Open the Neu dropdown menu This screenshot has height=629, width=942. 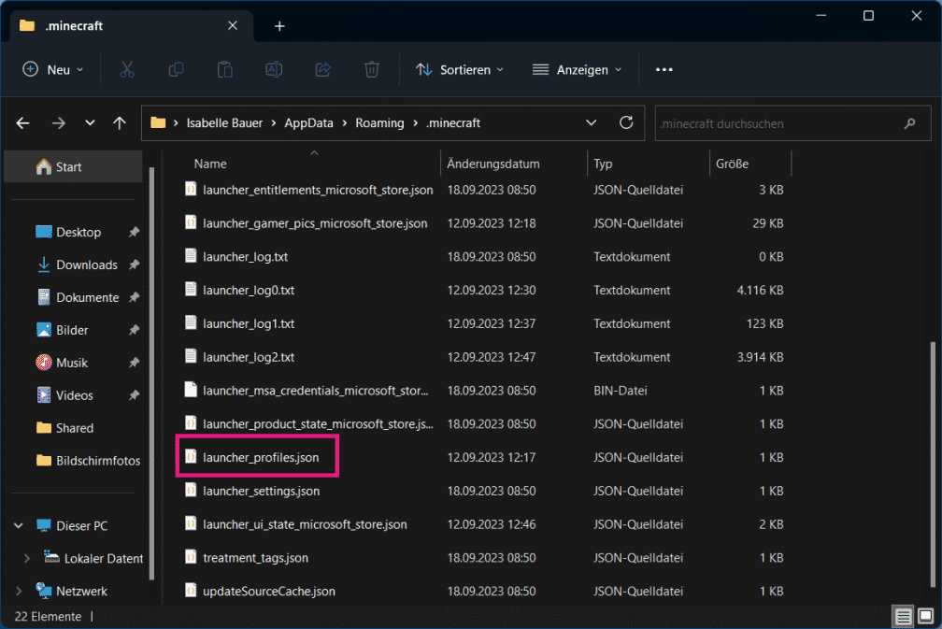[53, 70]
